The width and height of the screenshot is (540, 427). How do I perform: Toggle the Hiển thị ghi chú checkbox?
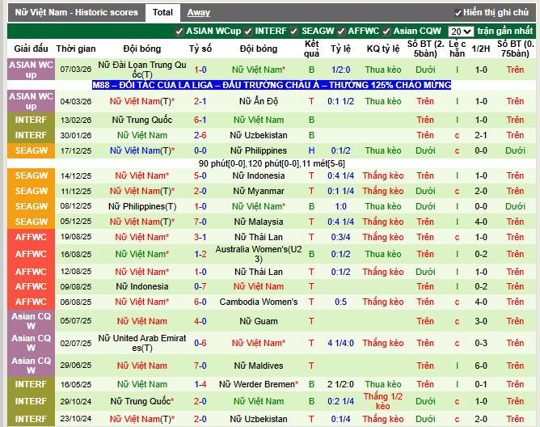pos(458,13)
